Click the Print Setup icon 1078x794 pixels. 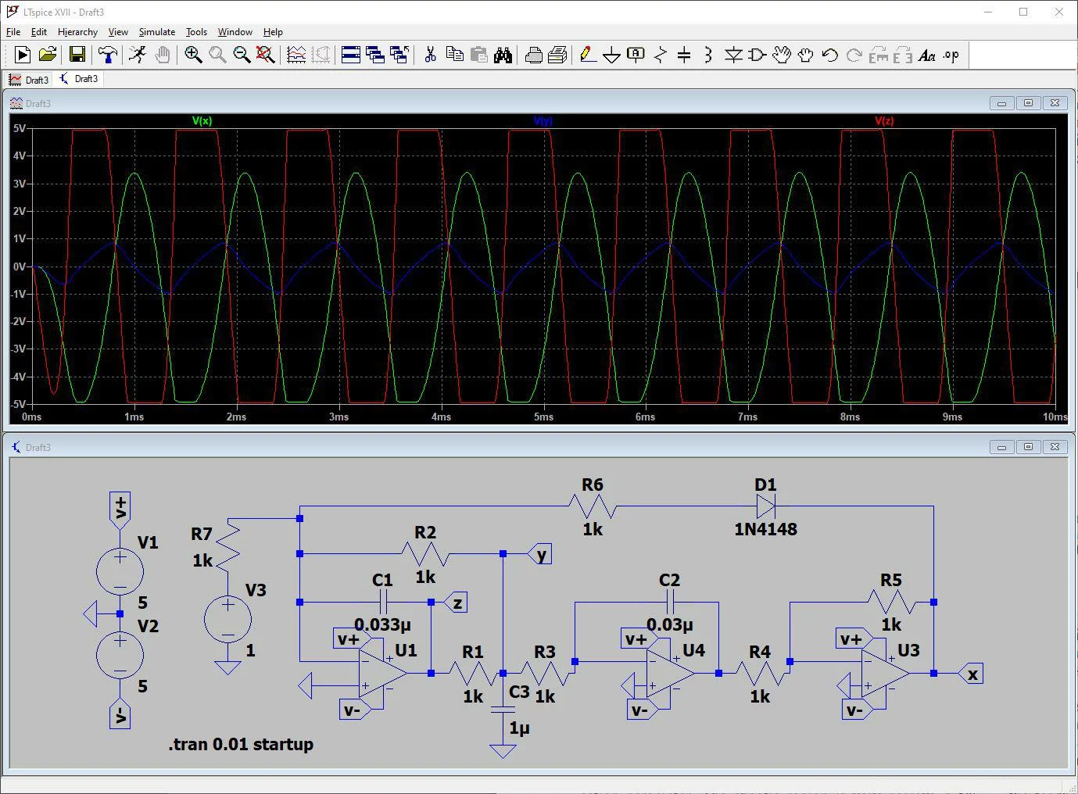pyautogui.click(x=557, y=55)
